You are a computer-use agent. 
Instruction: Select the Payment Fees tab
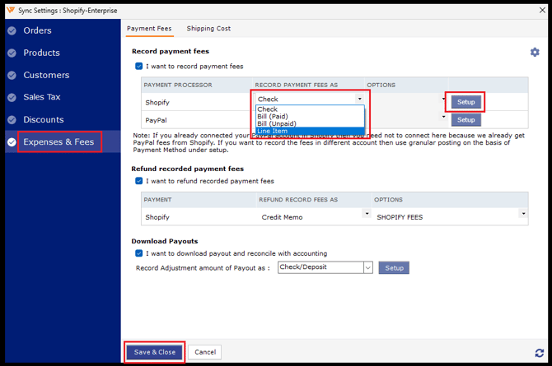pos(149,29)
